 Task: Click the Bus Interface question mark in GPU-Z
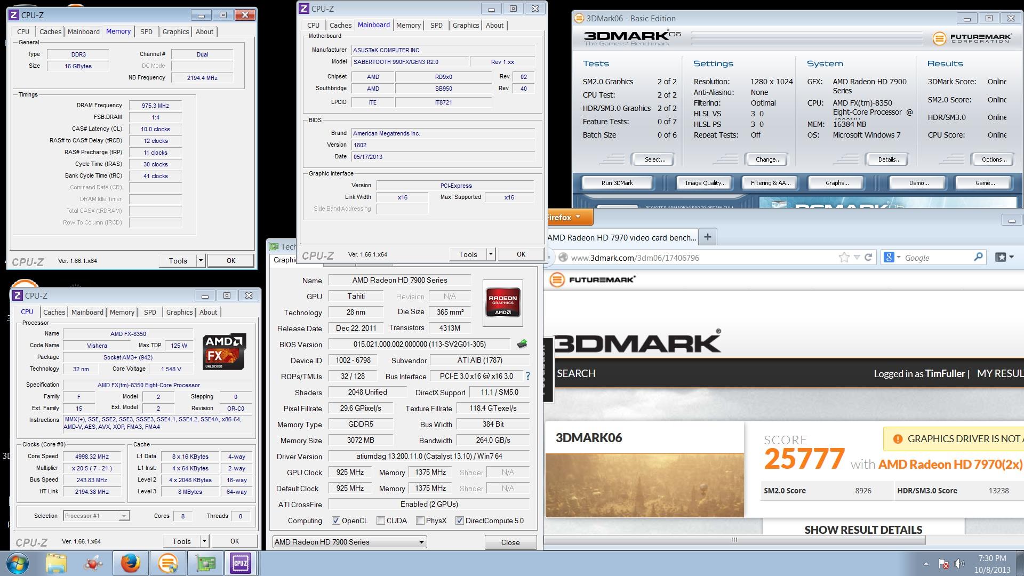pos(528,376)
